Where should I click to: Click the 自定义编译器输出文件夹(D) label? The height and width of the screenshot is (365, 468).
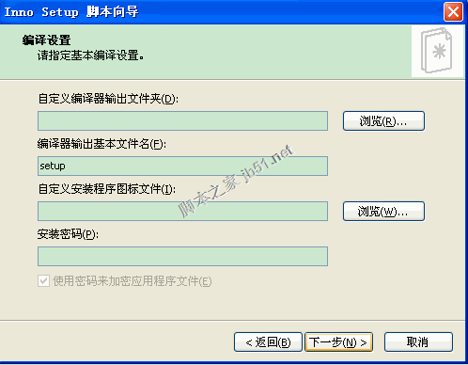(x=108, y=99)
